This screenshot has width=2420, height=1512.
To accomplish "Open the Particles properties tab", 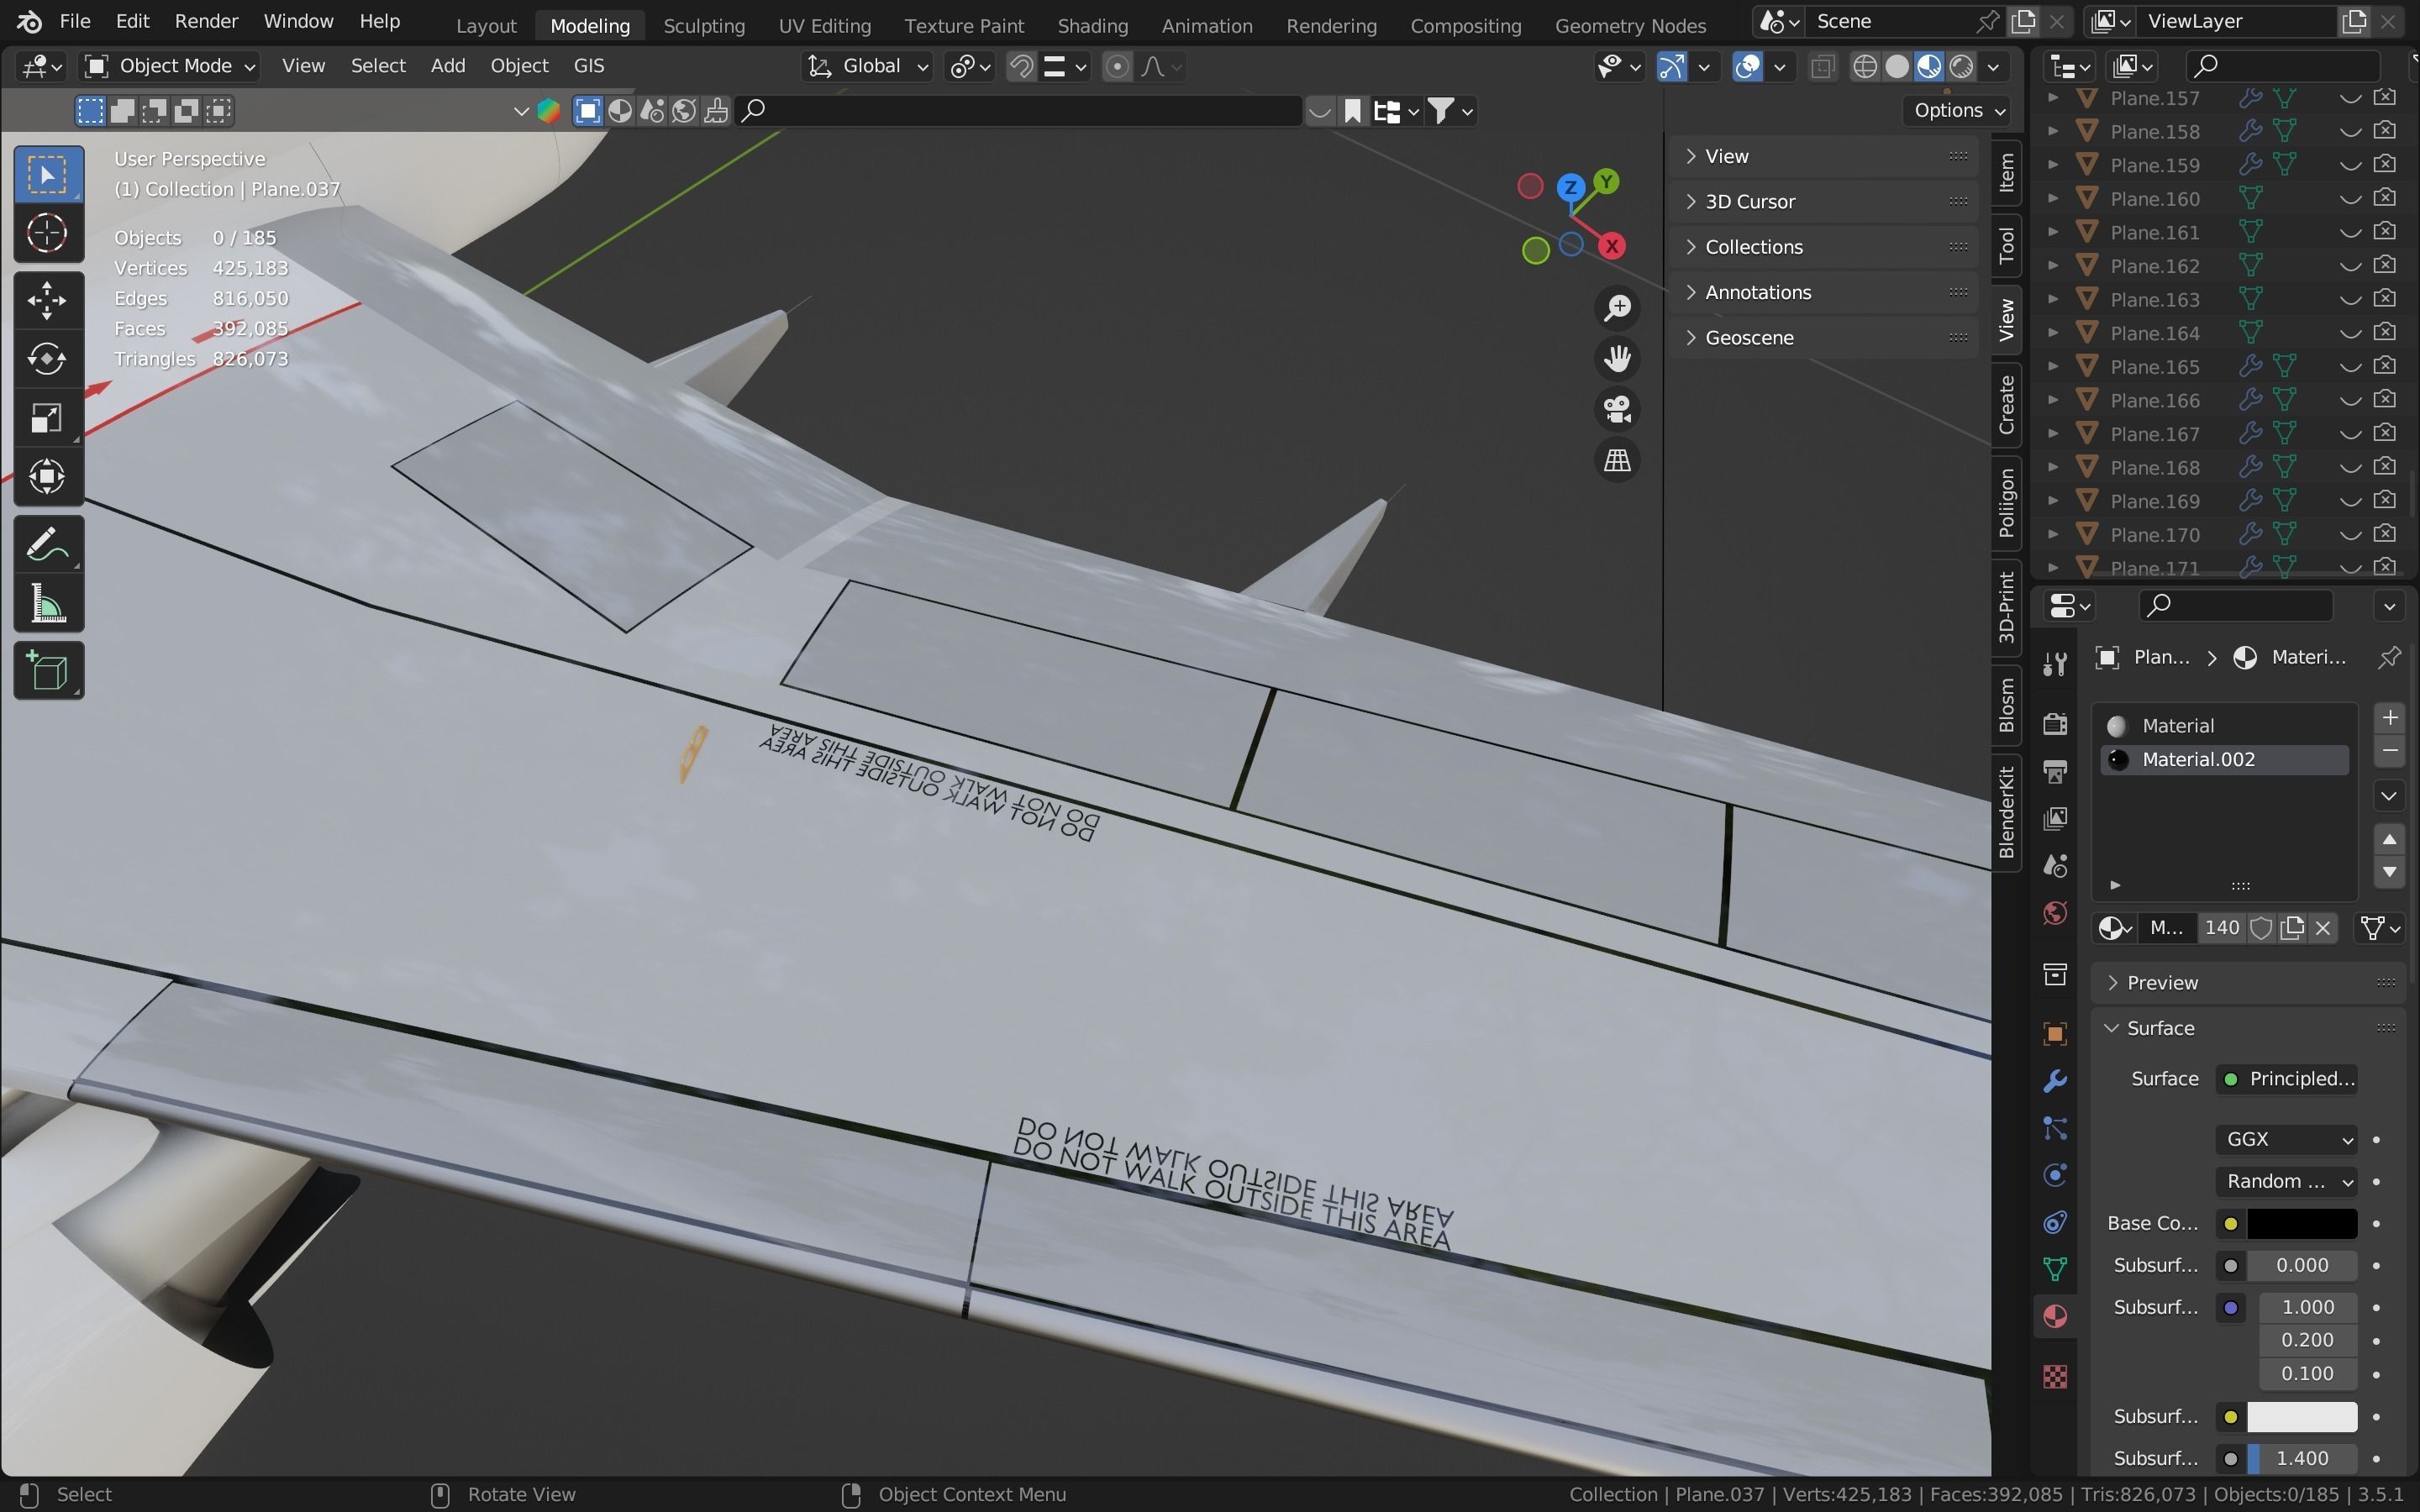I will tap(2055, 1128).
